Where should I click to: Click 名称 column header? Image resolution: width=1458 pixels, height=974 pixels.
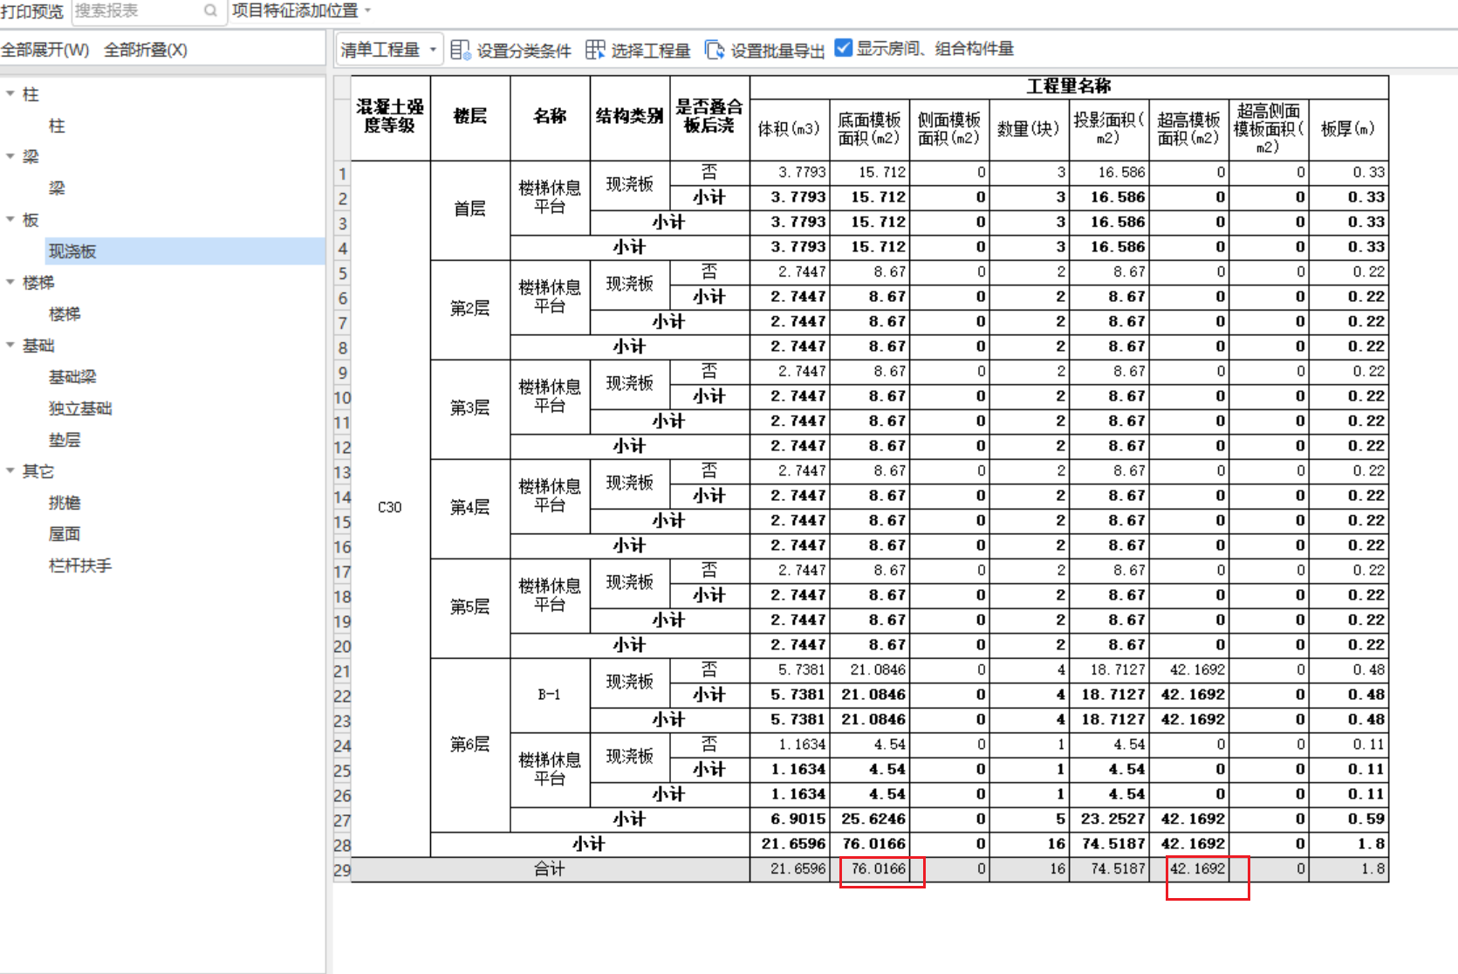coord(550,117)
